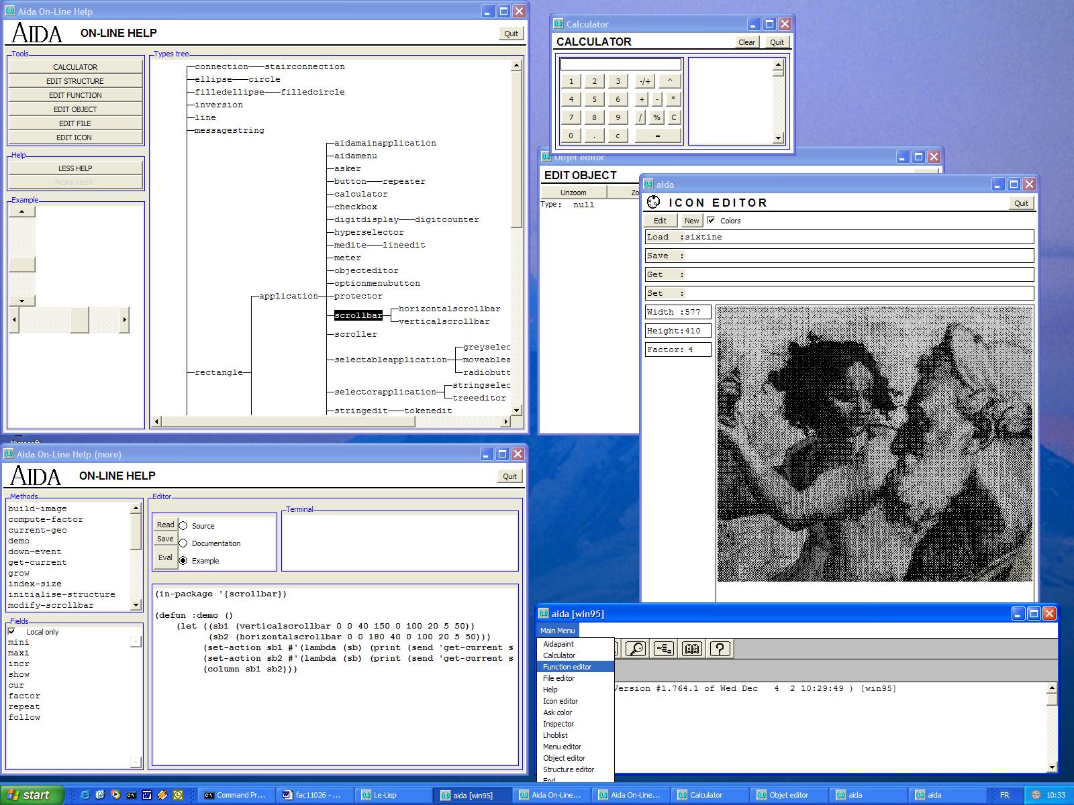Select factor in Fields list

tap(24, 696)
